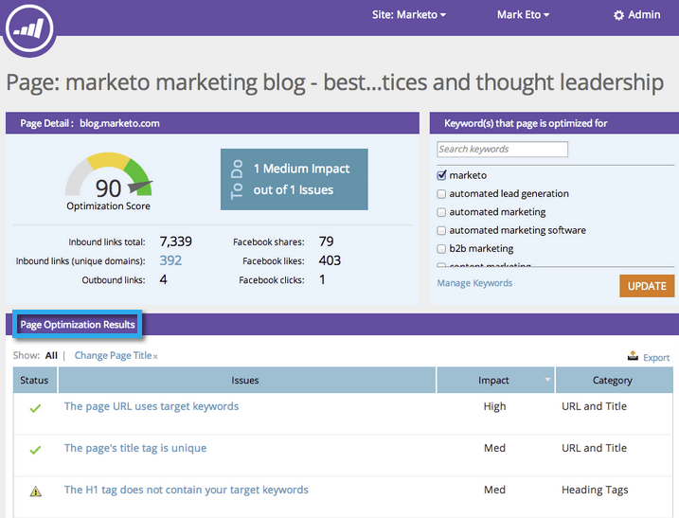This screenshot has height=518, width=679.
Task: Click green checkmark for title tag issue
Action: [35, 450]
